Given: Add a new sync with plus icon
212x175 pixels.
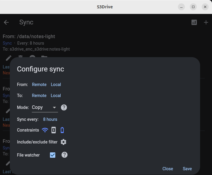Looking at the screenshot, I should (206, 22).
